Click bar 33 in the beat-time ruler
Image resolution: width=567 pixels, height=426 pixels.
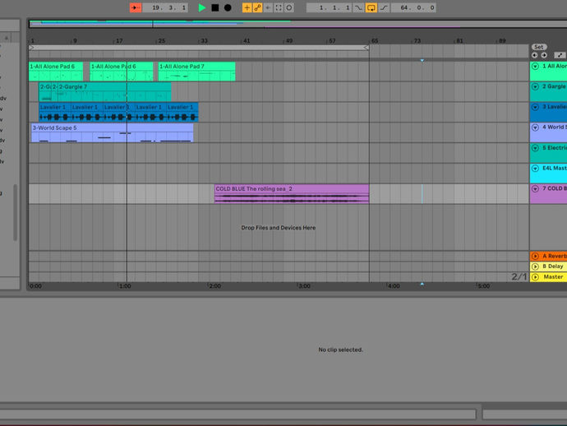pyautogui.click(x=204, y=40)
